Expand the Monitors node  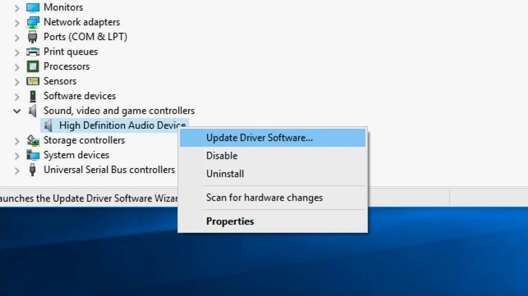(17, 8)
